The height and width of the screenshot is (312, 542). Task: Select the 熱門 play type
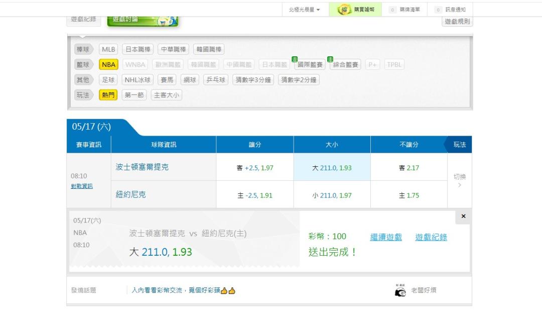point(108,95)
